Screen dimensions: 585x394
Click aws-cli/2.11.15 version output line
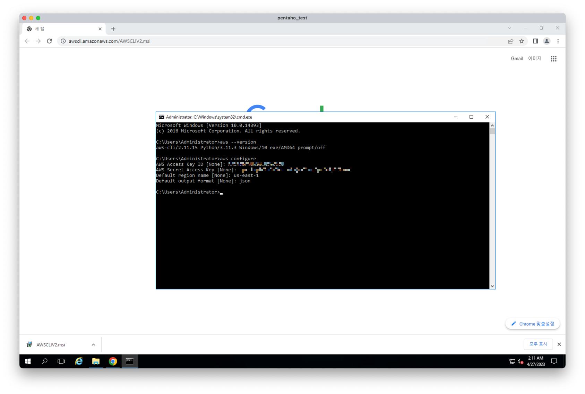coord(241,147)
